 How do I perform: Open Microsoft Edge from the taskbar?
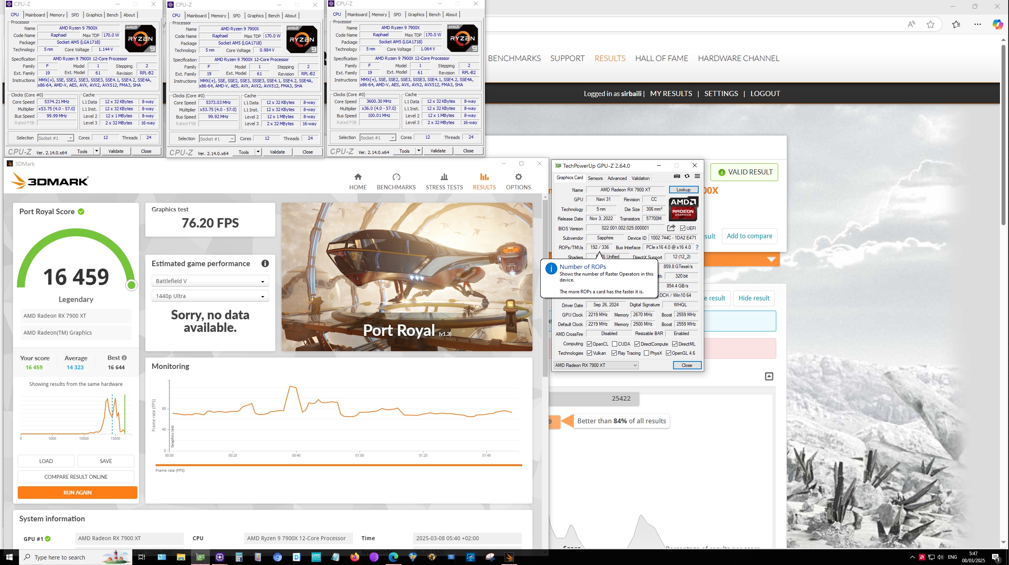tap(393, 557)
